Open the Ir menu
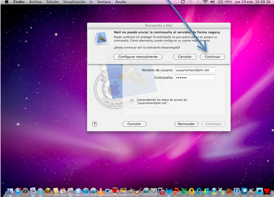Image resolution: width=274 pixels, height=197 pixels. pos(91,2)
